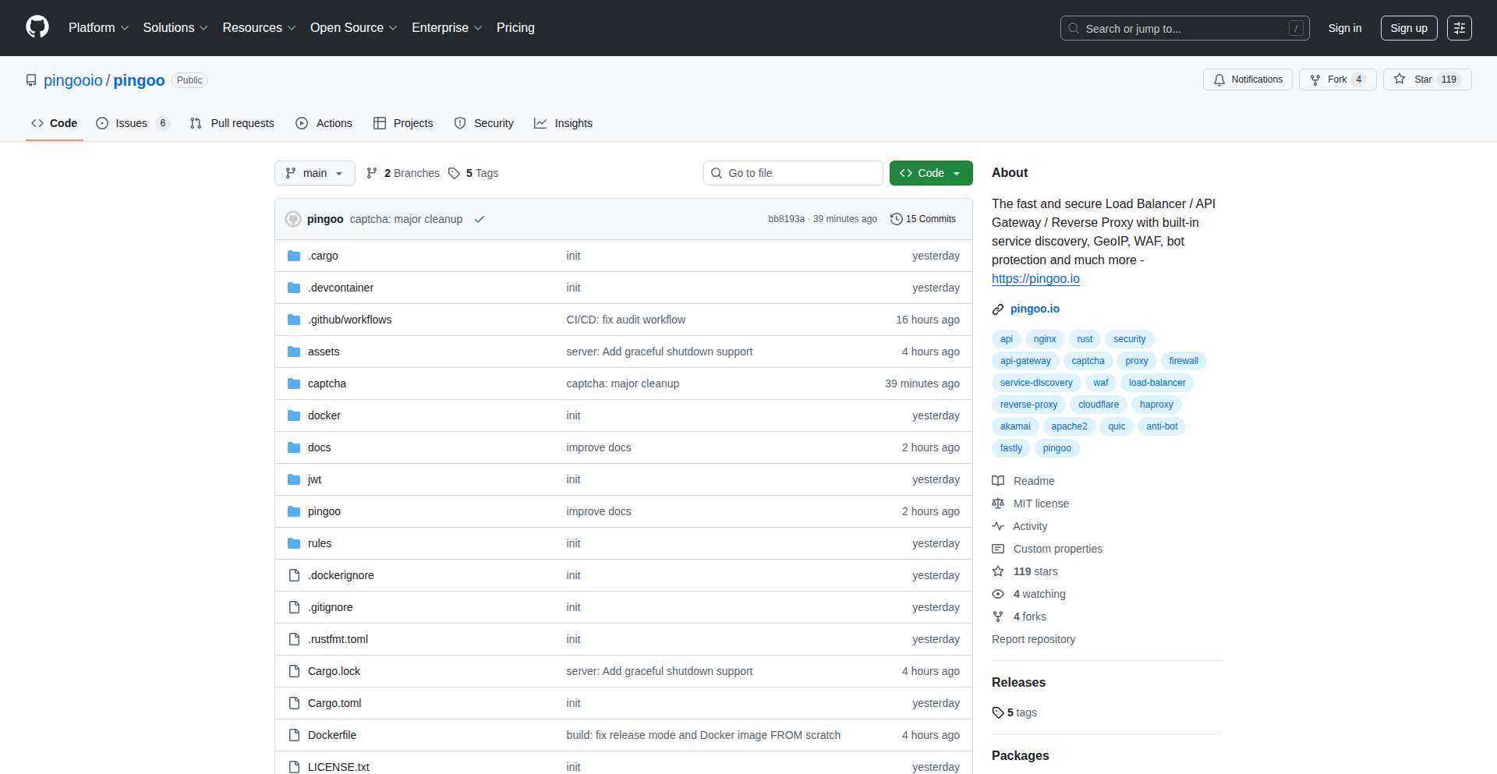Select the rust topic tag
The height and width of the screenshot is (774, 1497).
[1085, 339]
